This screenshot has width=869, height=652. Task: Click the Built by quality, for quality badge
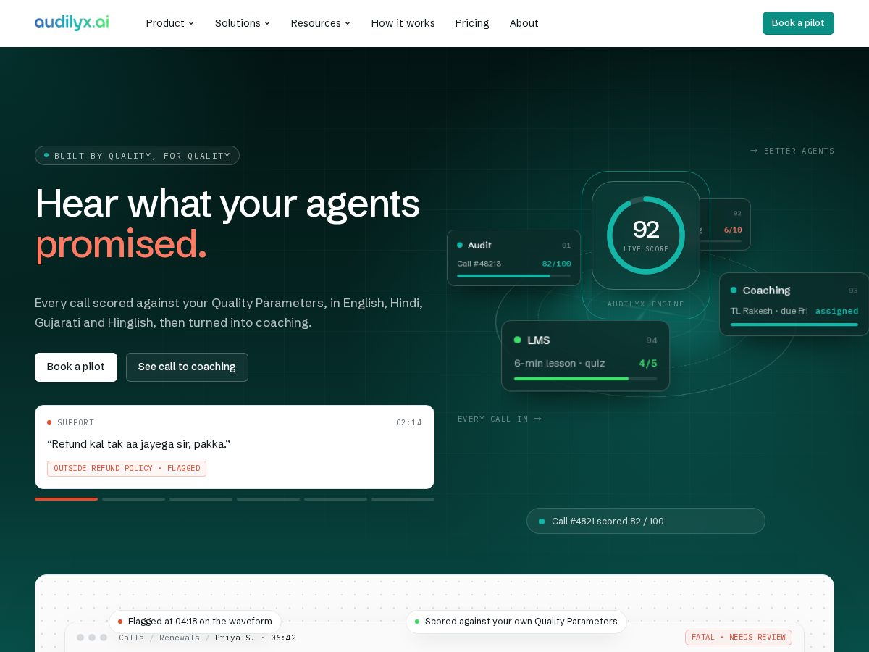tap(137, 156)
